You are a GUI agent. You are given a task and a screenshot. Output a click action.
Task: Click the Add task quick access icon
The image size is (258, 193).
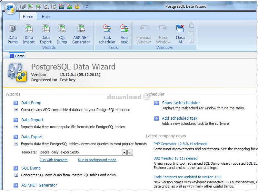point(69,6)
